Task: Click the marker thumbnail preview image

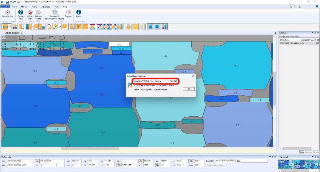Action: 299,164
